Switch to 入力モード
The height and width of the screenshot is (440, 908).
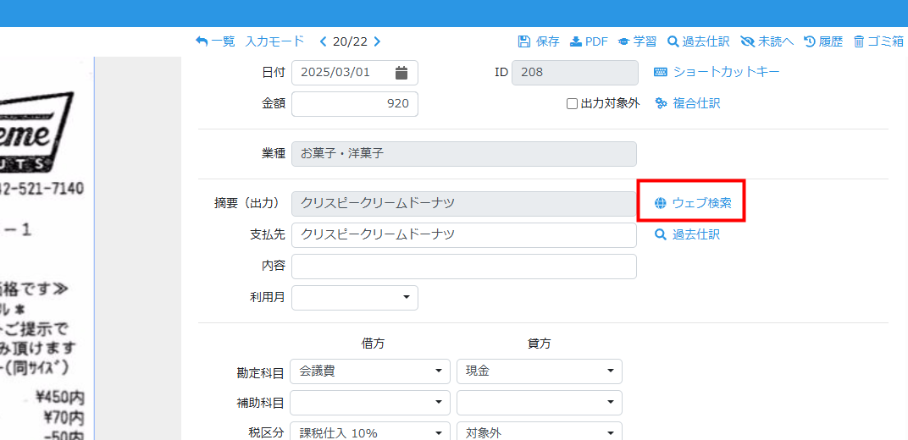[274, 41]
